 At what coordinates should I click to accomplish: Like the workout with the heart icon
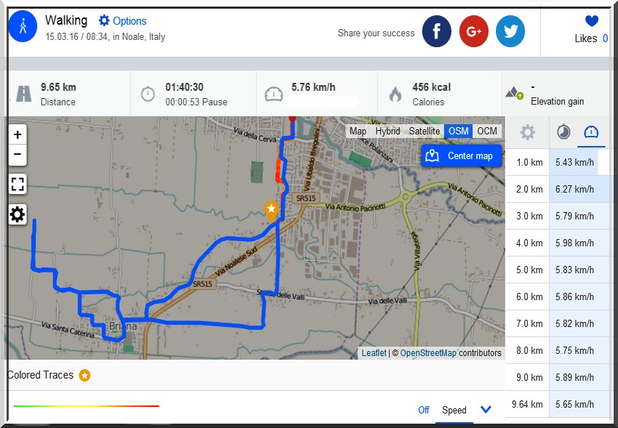[x=591, y=22]
